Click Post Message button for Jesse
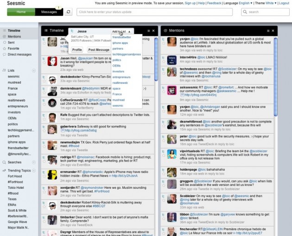Screen dimensions: 292x236 (99, 50)
